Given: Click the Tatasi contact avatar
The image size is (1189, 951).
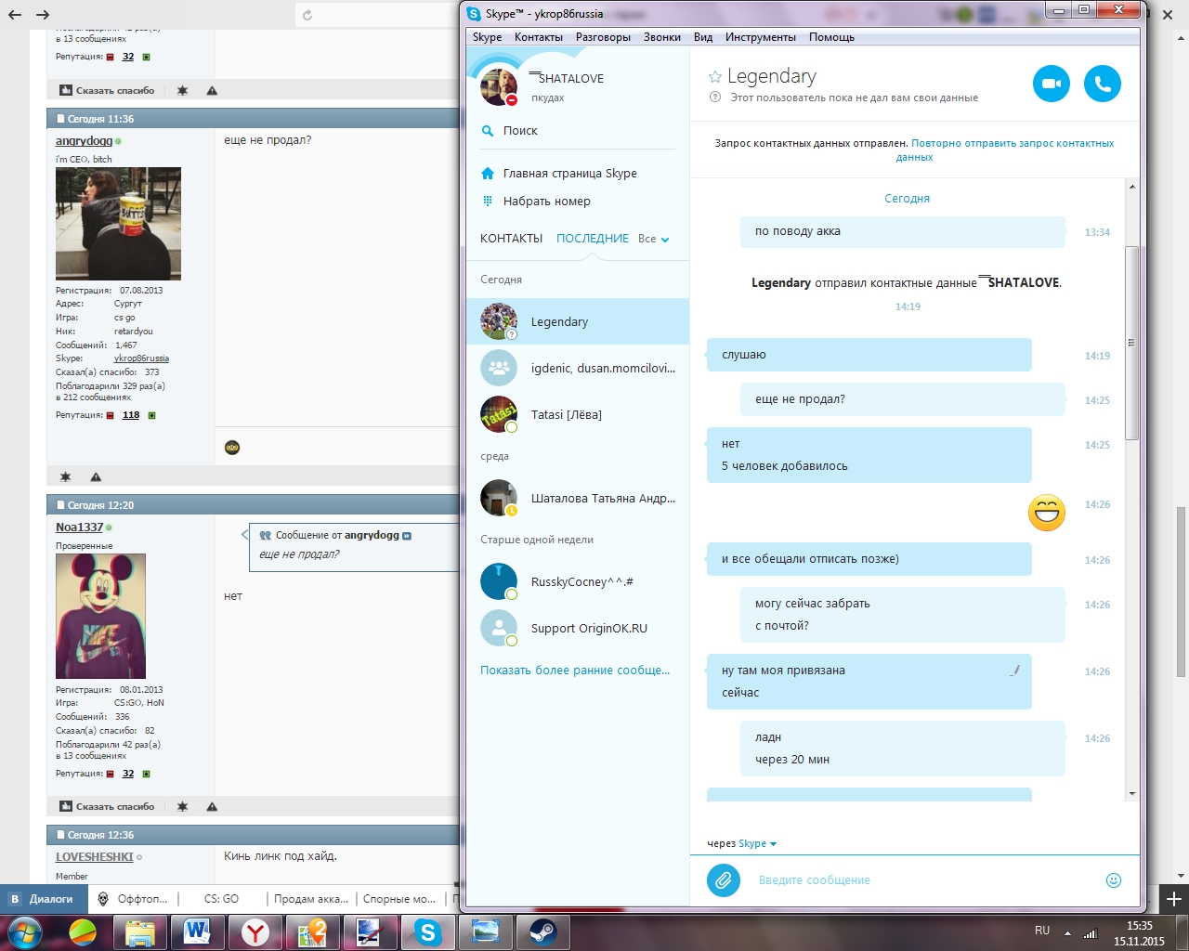Looking at the screenshot, I should click(499, 414).
